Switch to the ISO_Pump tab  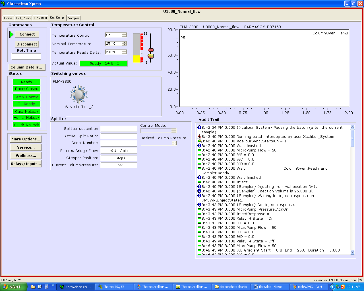23,18
